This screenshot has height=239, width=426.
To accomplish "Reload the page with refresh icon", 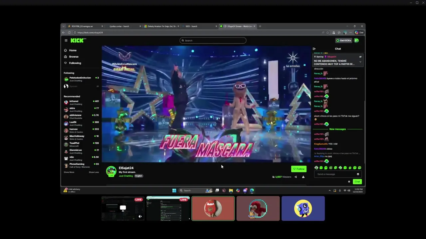I will [69, 33].
